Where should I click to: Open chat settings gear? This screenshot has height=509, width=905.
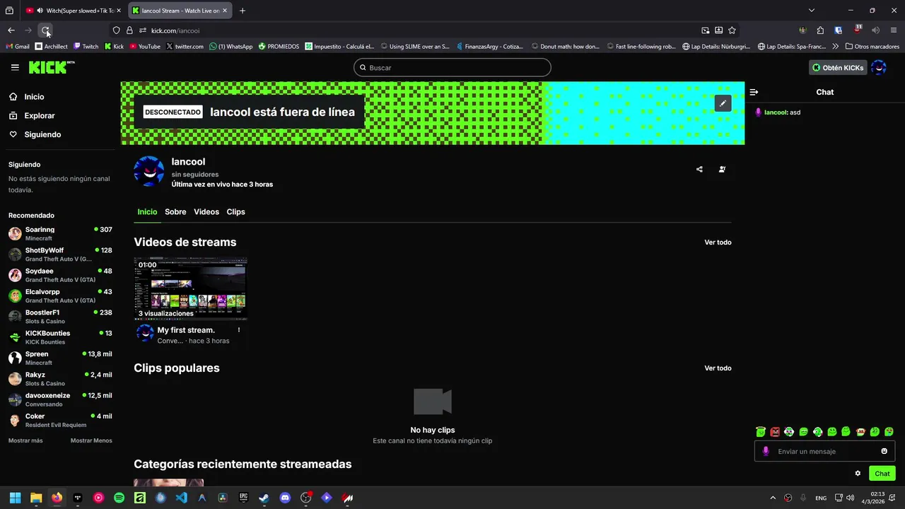858,474
